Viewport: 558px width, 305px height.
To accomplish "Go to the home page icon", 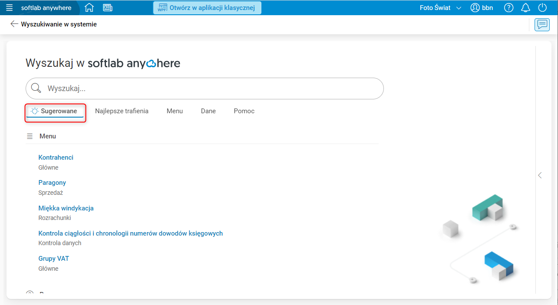I will (89, 8).
